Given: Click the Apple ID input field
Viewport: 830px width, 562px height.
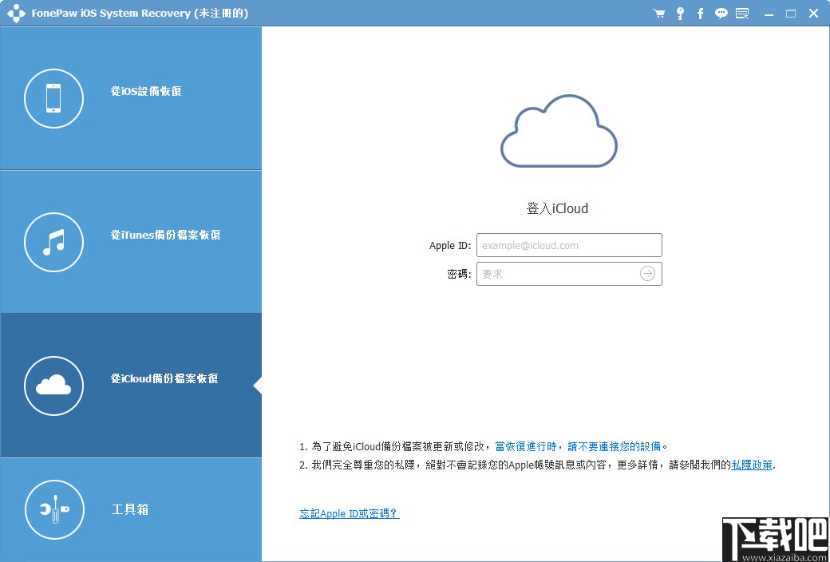Looking at the screenshot, I should coord(569,244).
